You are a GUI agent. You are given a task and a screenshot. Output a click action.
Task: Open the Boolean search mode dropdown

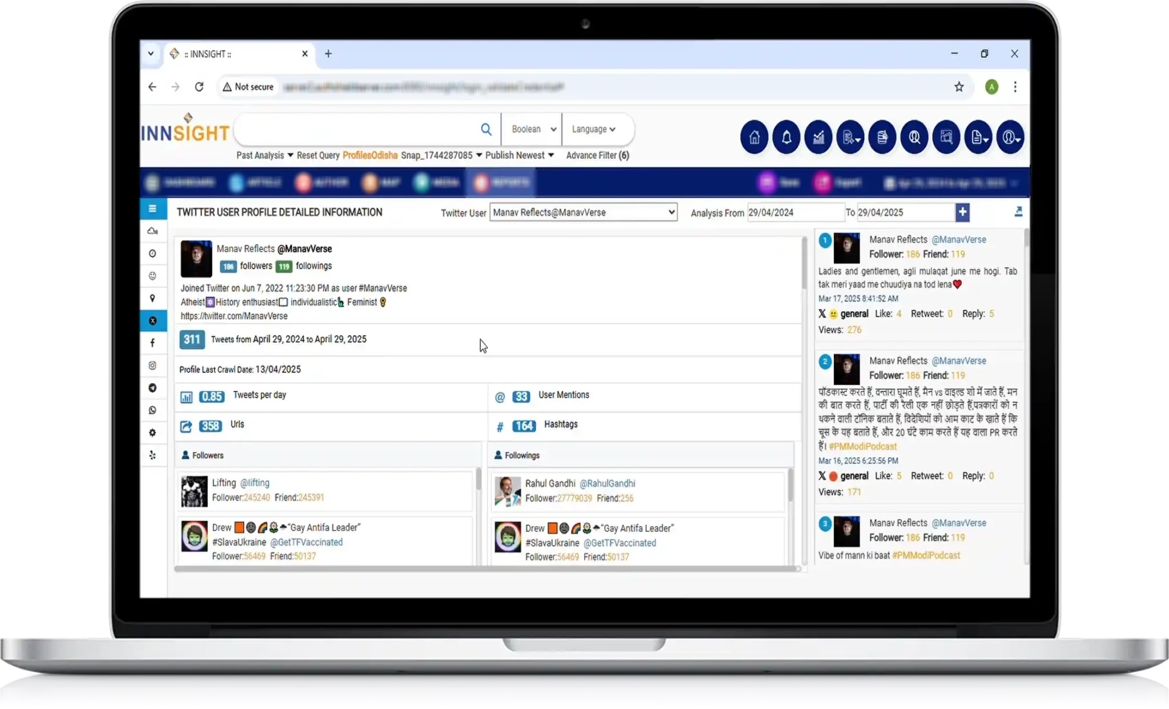(533, 130)
